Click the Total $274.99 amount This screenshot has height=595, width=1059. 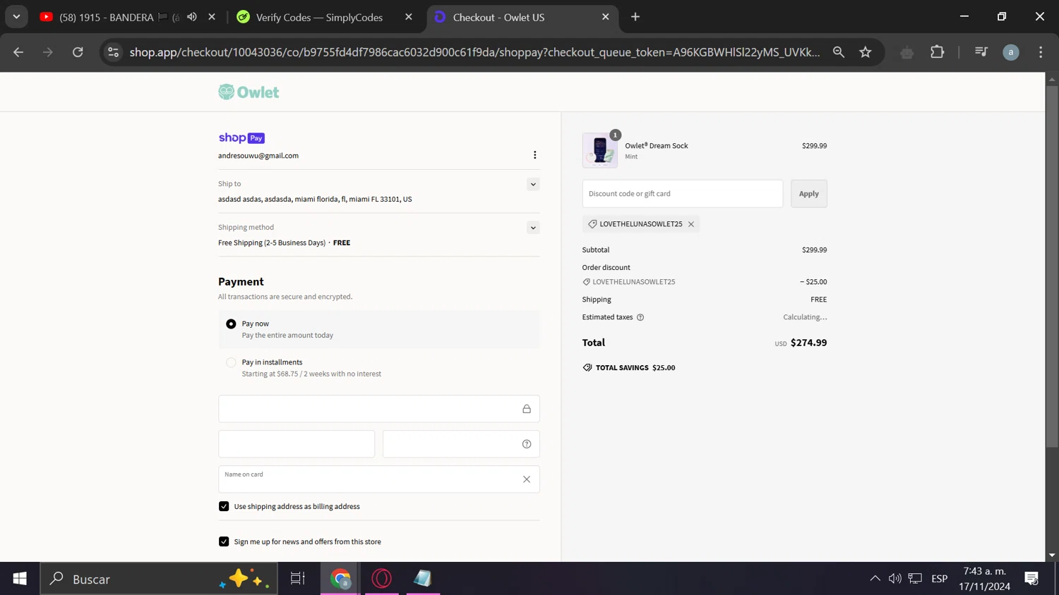pyautogui.click(x=808, y=343)
